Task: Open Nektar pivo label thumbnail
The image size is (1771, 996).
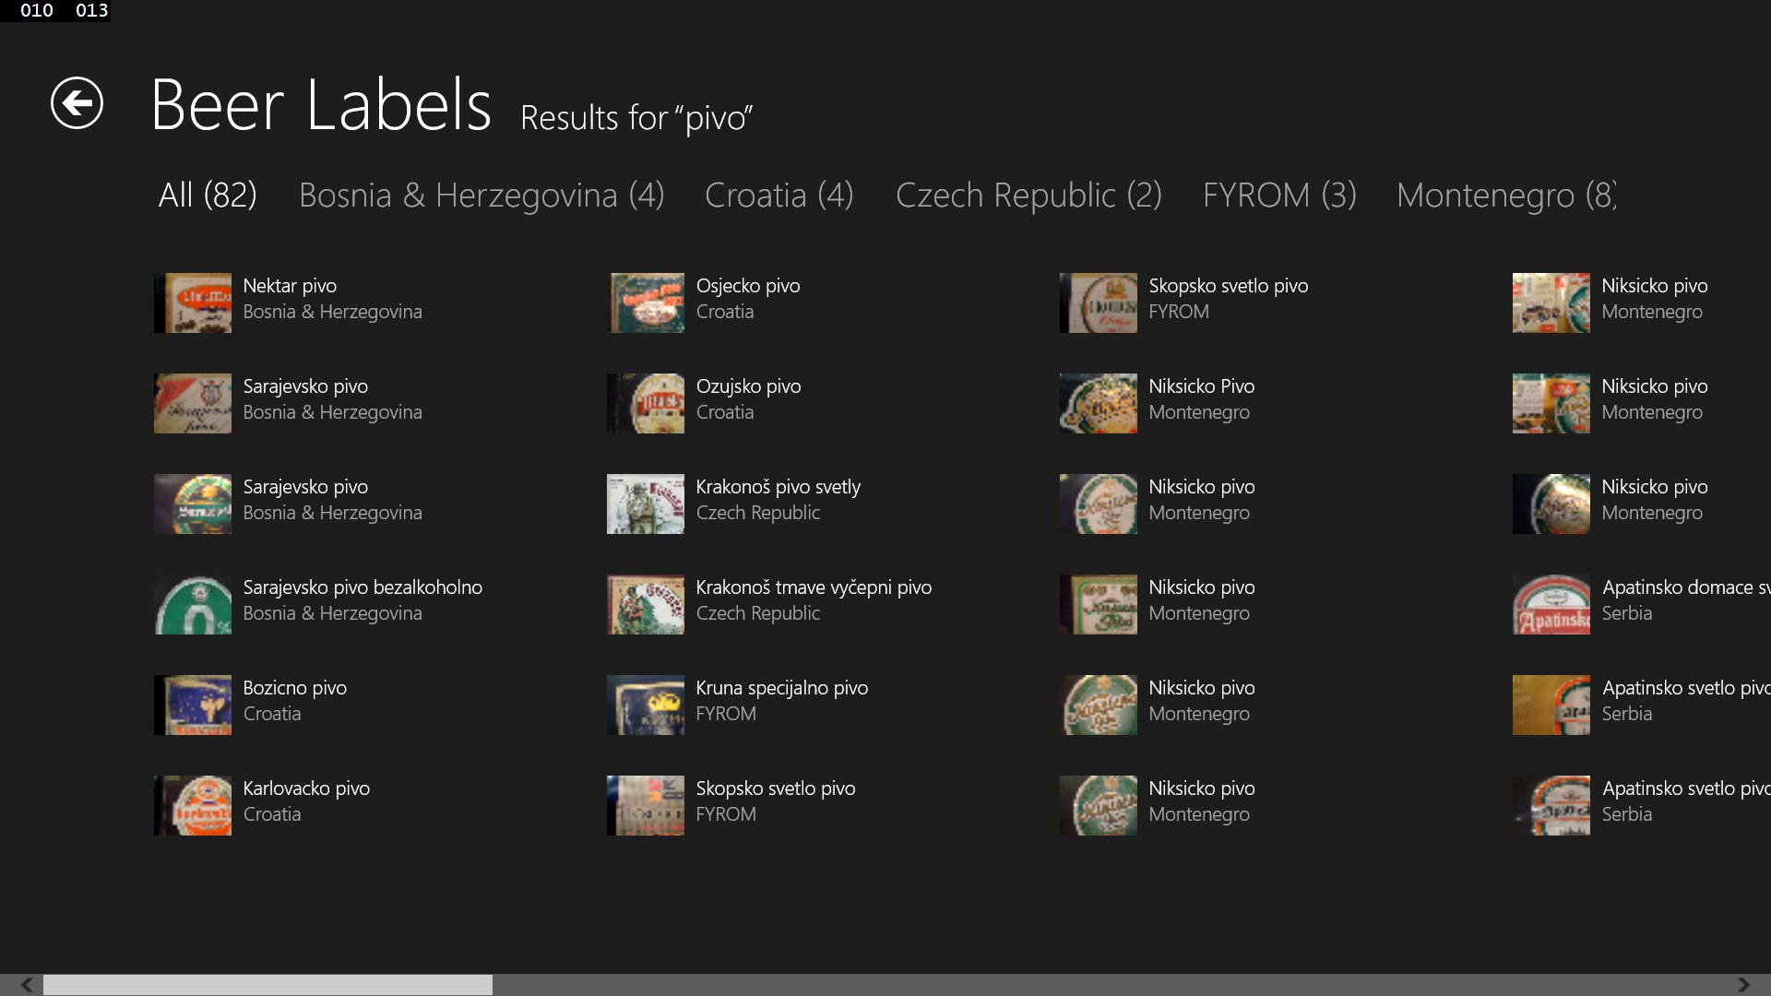Action: (192, 302)
